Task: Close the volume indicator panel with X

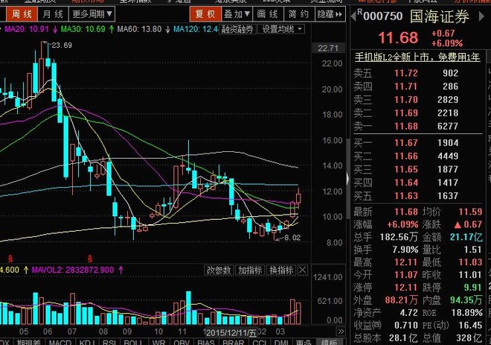Action: [303, 270]
